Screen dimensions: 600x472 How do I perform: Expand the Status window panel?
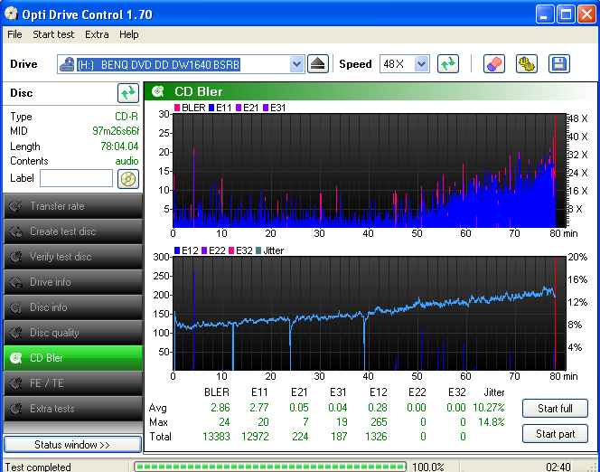(x=72, y=445)
